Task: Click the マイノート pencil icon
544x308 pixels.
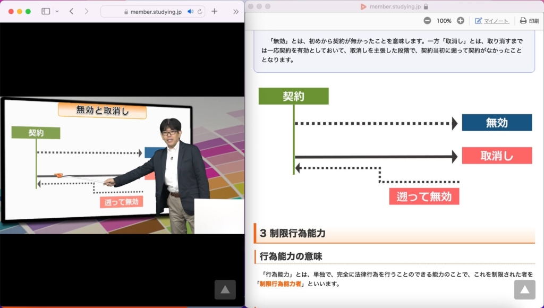Action: pyautogui.click(x=479, y=21)
